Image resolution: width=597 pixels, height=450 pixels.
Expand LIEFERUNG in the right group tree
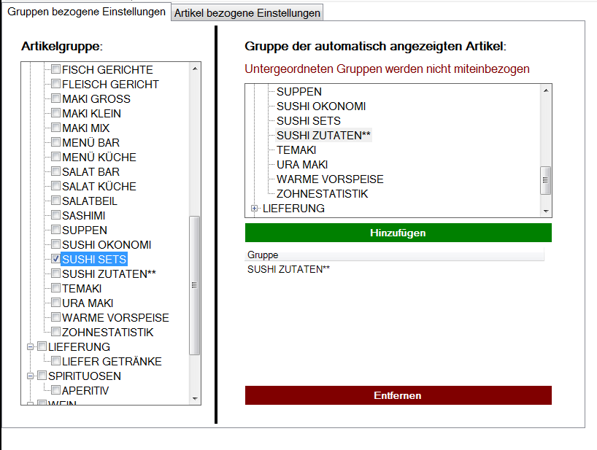(255, 209)
